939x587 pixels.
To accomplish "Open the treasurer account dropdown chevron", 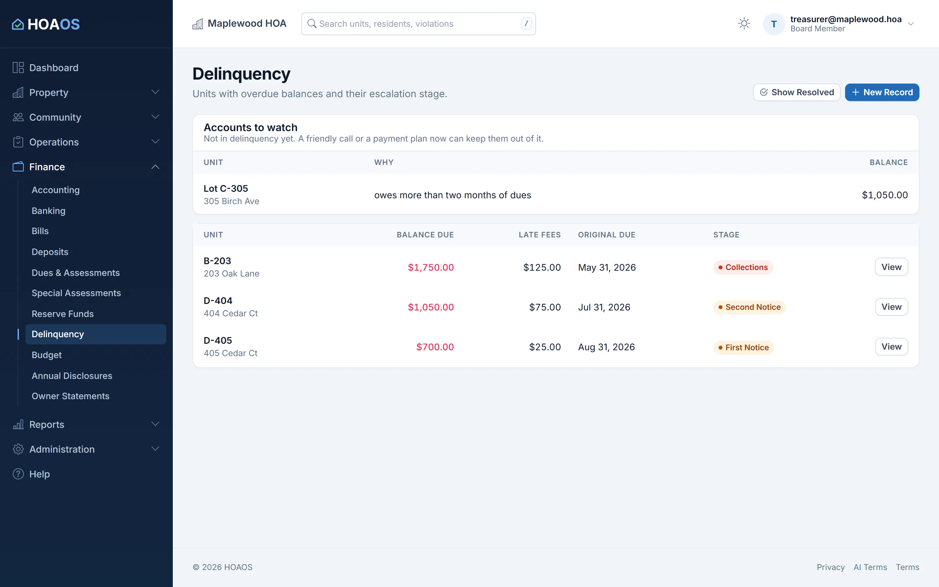I will point(911,24).
